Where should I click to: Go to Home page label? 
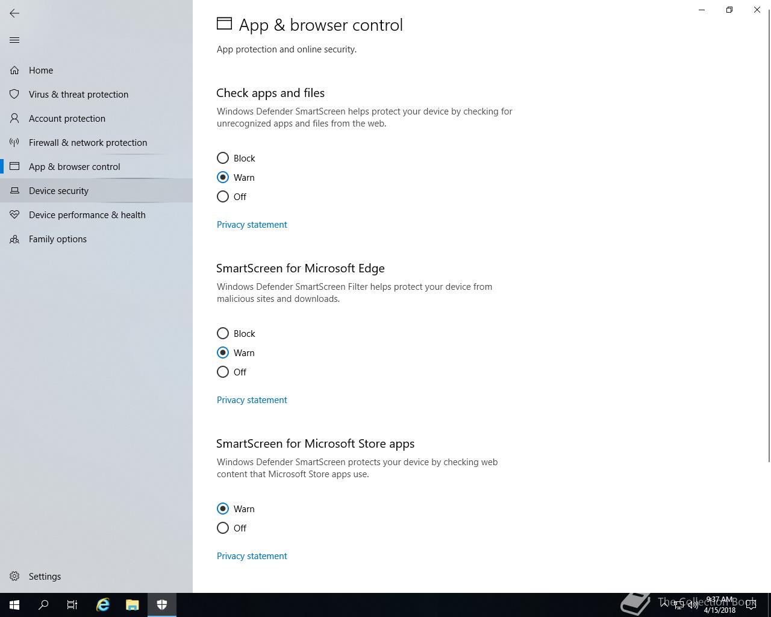click(x=41, y=70)
